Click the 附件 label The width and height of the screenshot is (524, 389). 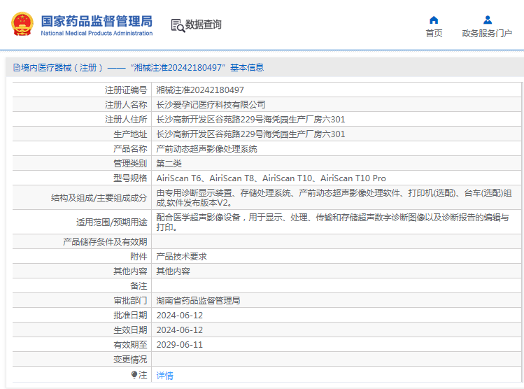point(139,257)
